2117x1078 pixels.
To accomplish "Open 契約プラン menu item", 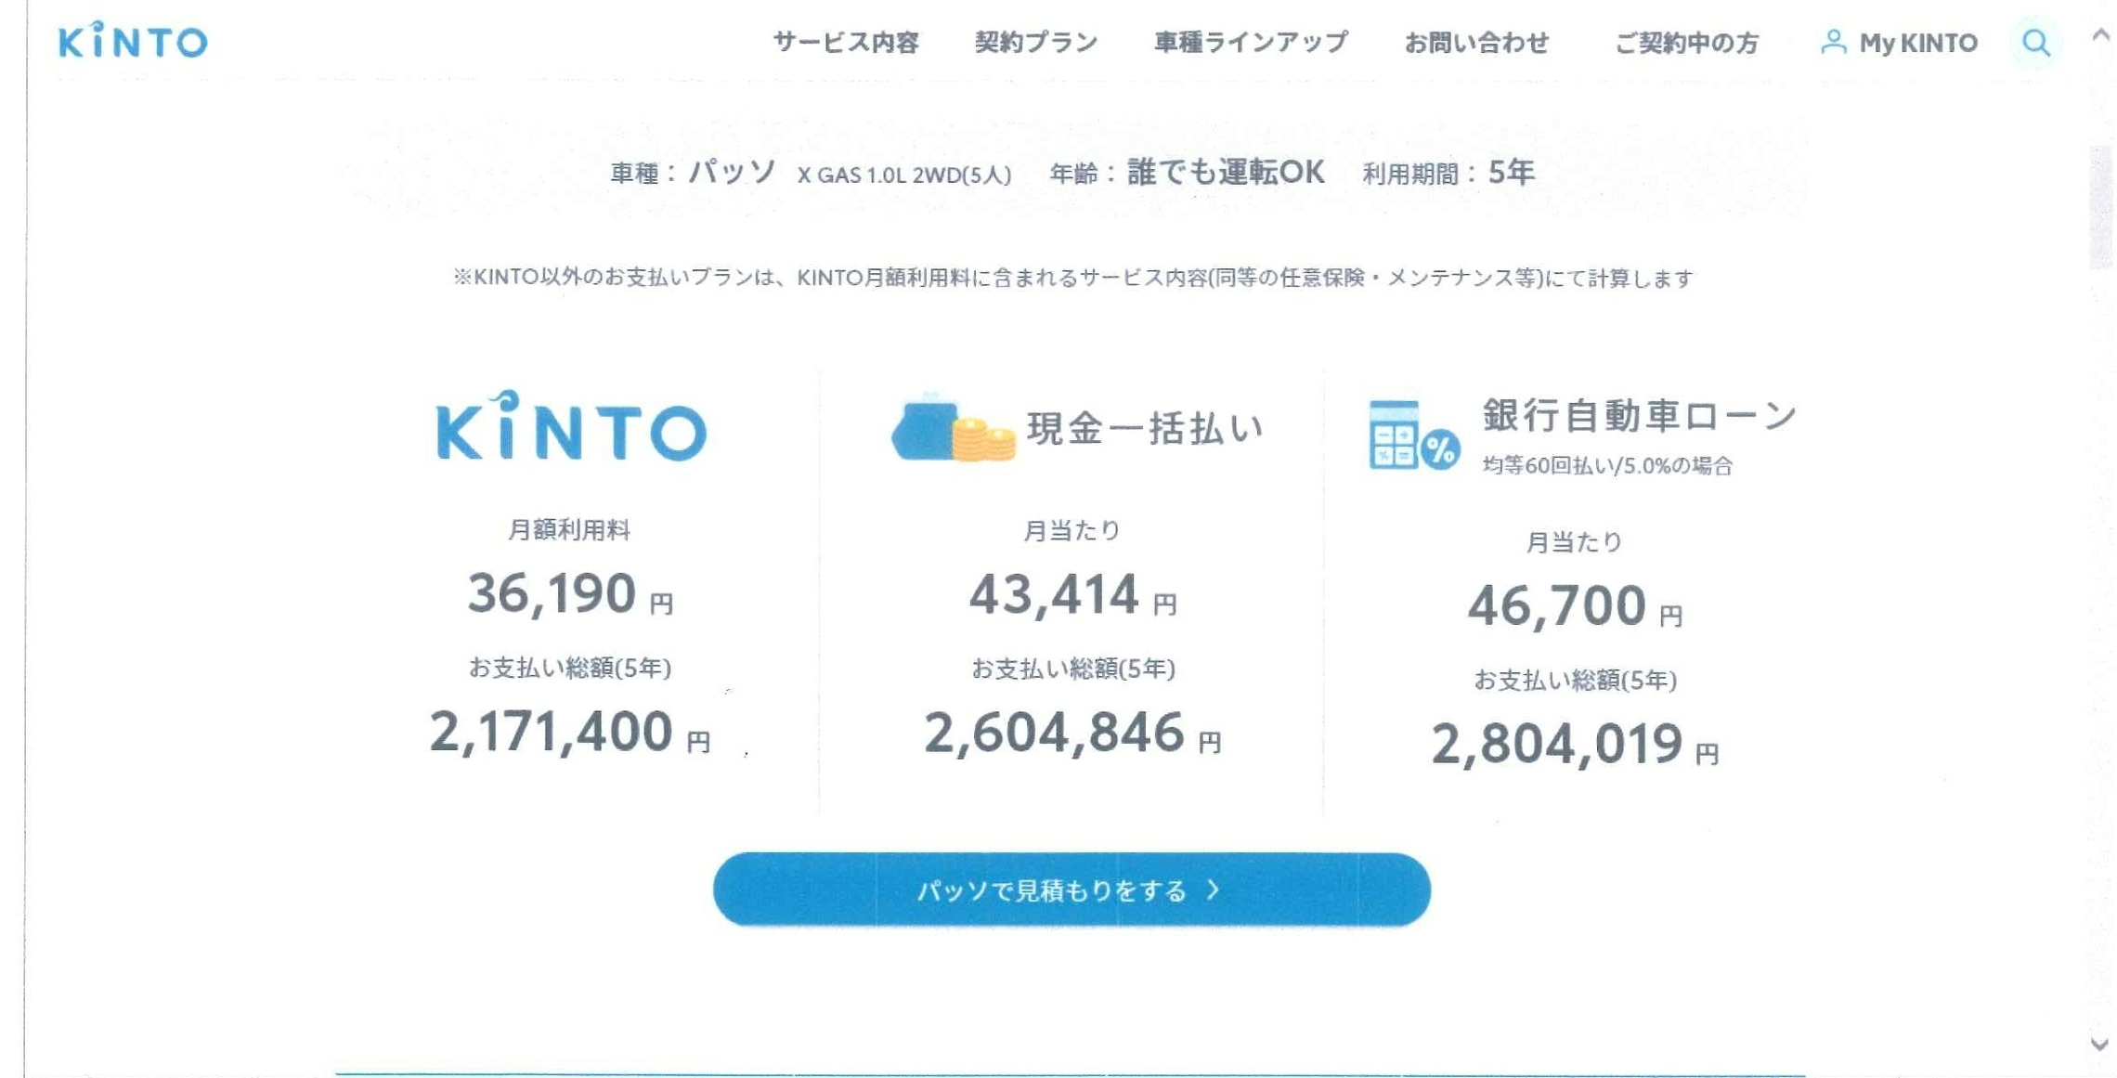I will [1036, 43].
